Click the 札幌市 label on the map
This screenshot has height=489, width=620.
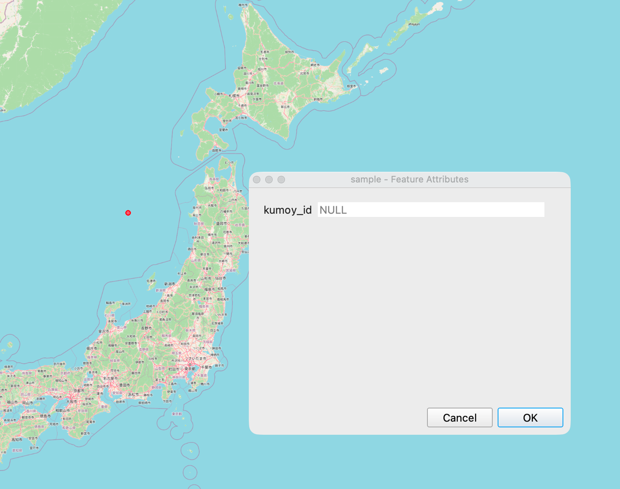(x=234, y=96)
